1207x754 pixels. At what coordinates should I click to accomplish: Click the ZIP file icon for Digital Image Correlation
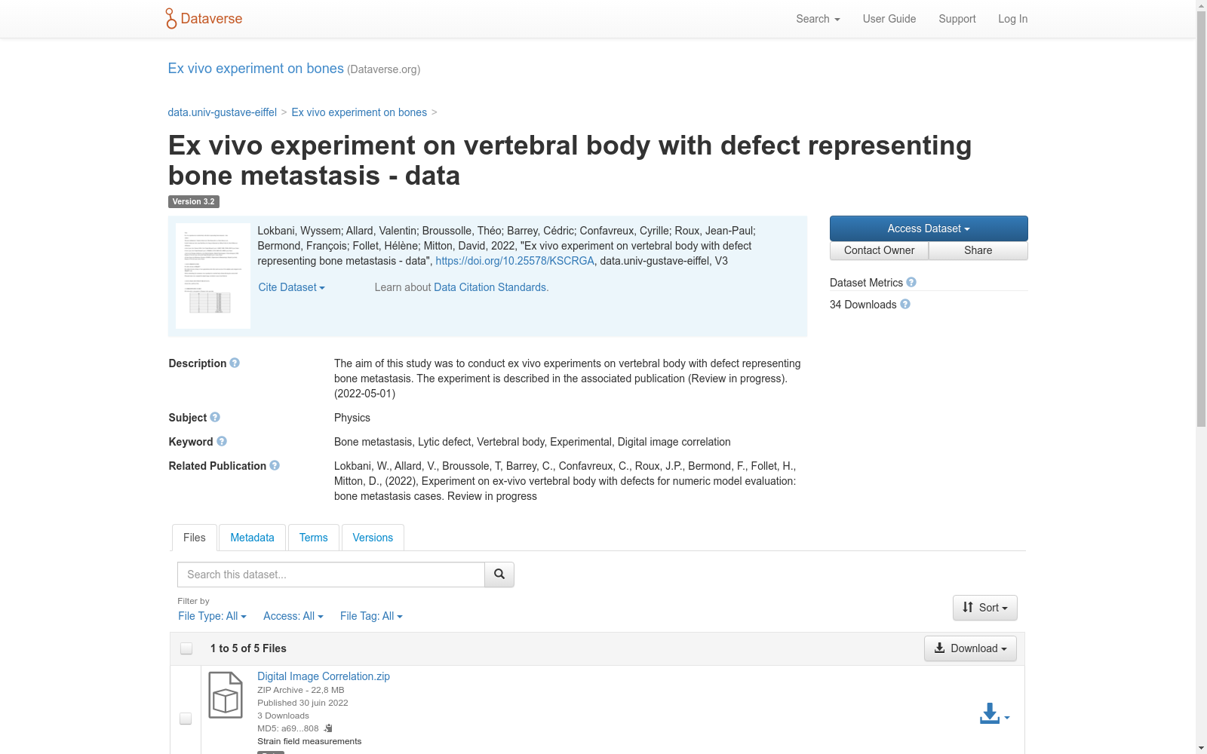point(226,694)
